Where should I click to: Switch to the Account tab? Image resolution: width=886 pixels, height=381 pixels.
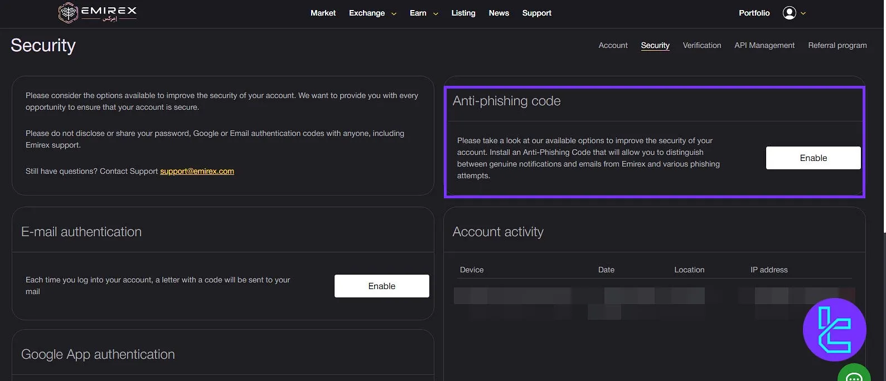pos(613,45)
